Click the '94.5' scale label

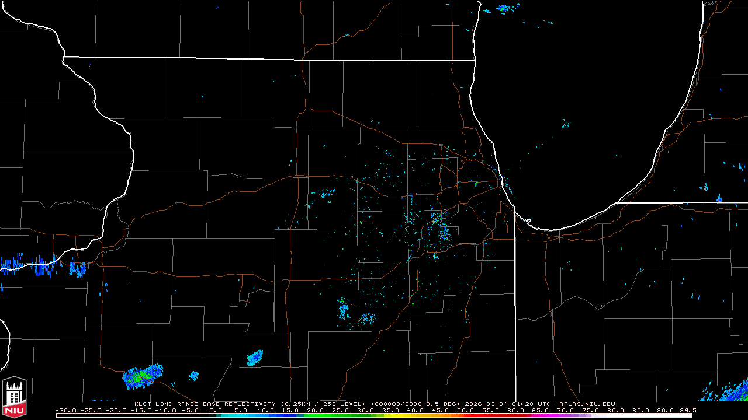[x=687, y=410]
